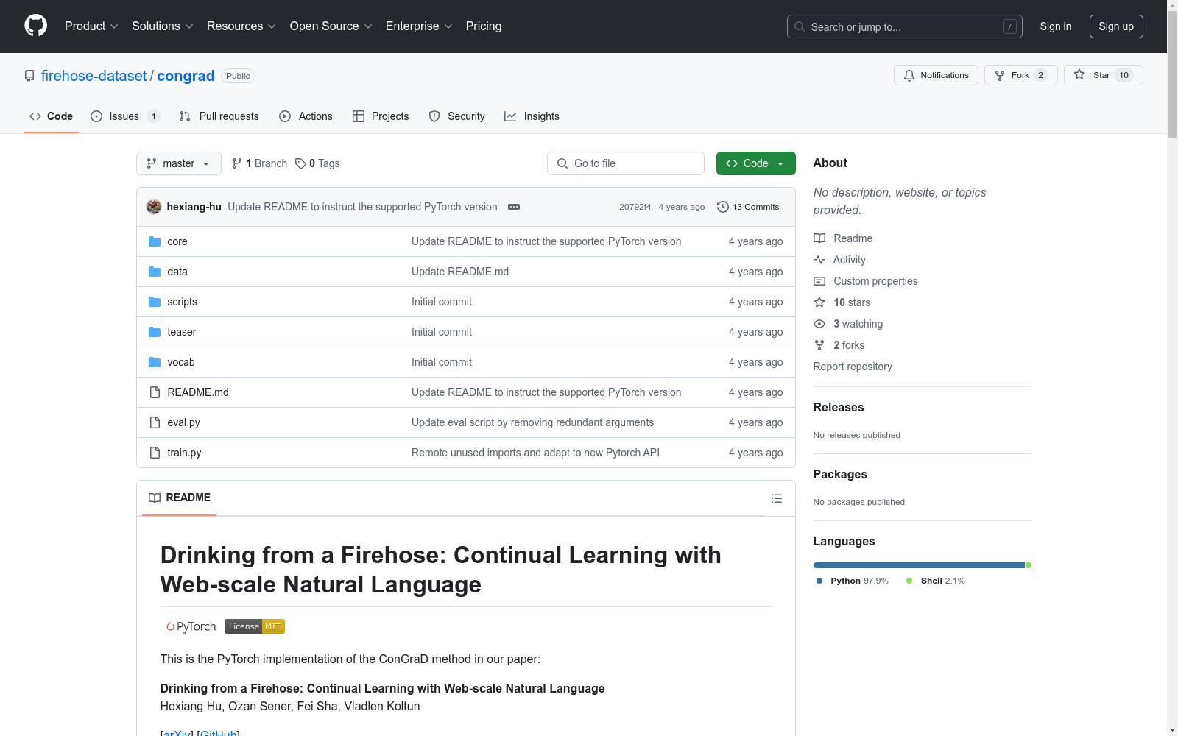
Task: Expand commit message ellipsis button
Action: (514, 207)
